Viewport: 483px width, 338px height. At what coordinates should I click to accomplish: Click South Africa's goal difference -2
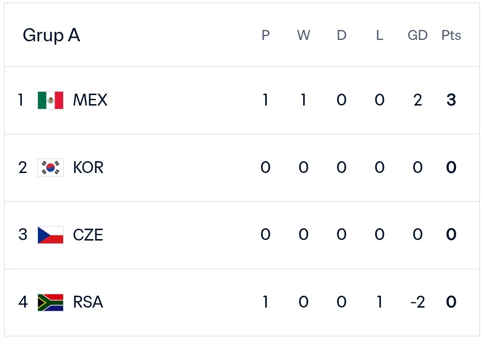click(x=418, y=302)
